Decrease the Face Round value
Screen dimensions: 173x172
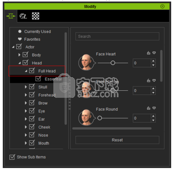point(153,120)
